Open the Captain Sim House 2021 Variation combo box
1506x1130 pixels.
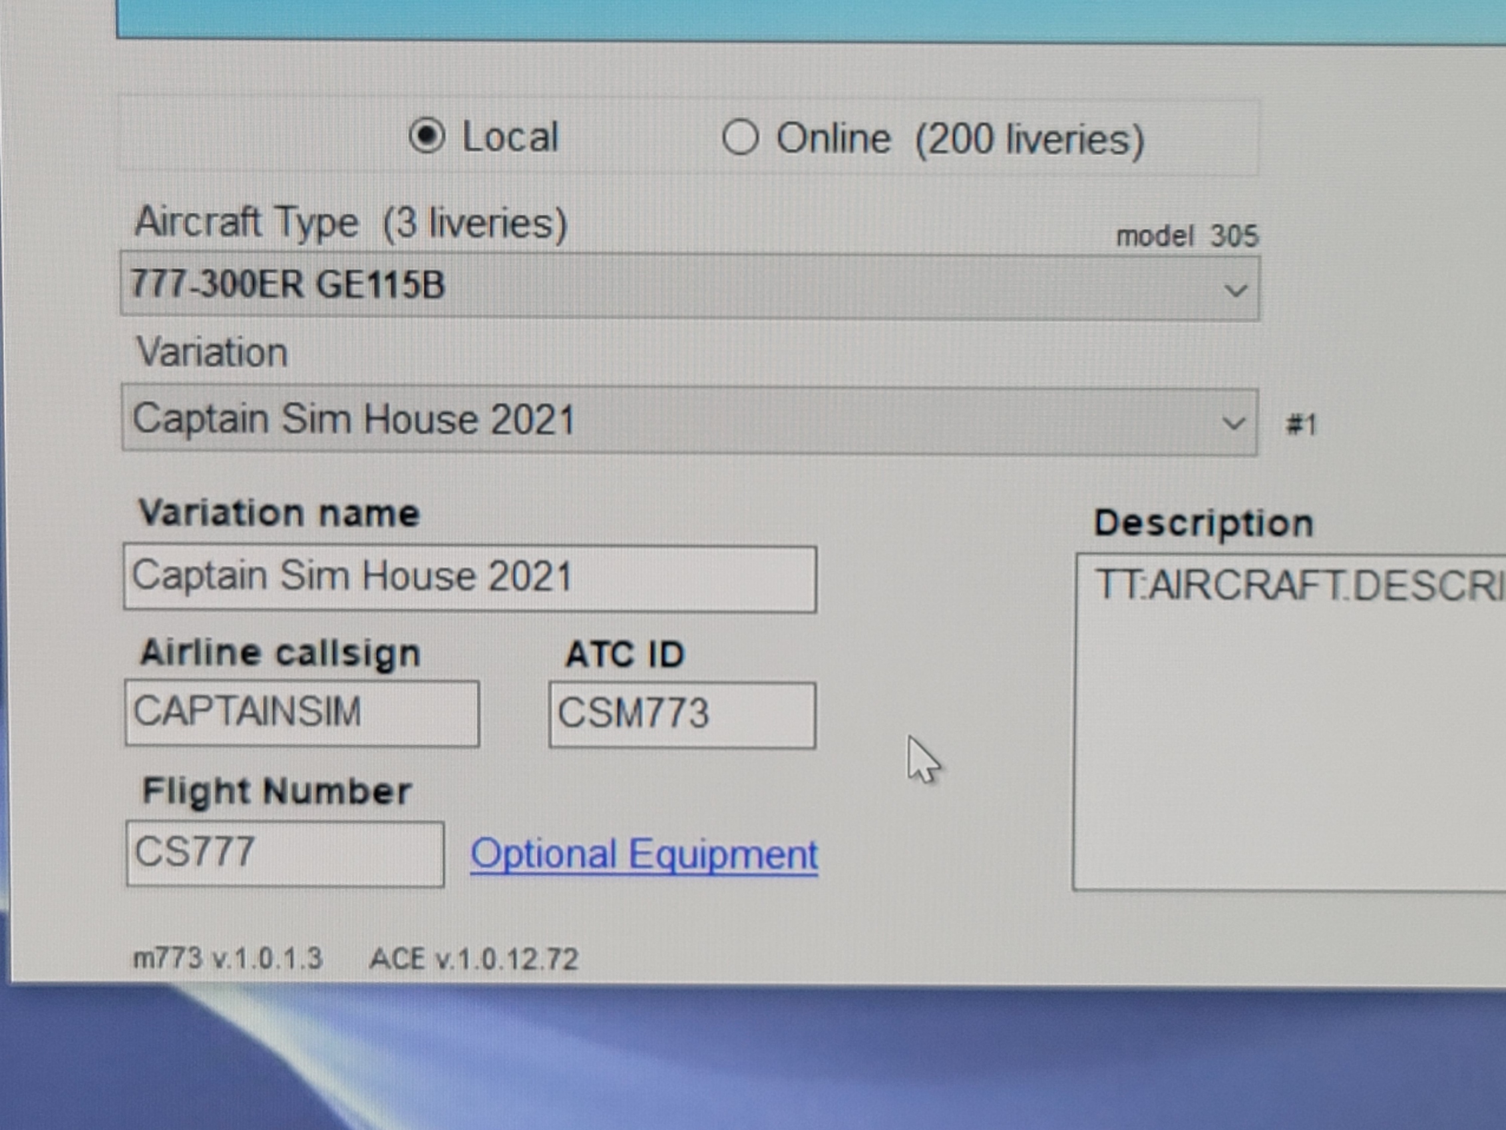[x=681, y=420]
